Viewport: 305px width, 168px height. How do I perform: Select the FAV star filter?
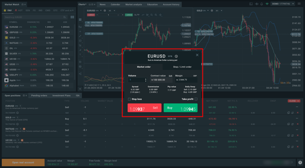(8, 11)
